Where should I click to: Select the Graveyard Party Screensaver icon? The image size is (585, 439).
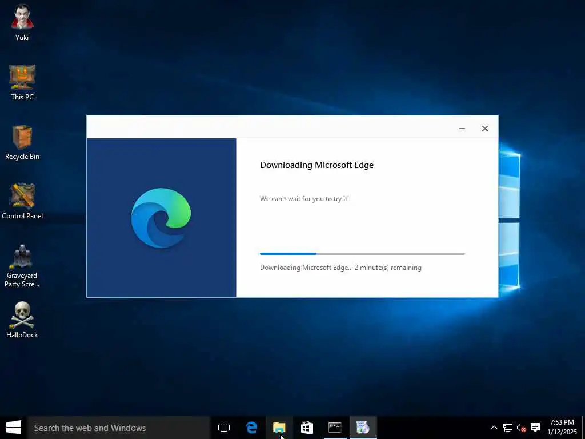point(22,266)
